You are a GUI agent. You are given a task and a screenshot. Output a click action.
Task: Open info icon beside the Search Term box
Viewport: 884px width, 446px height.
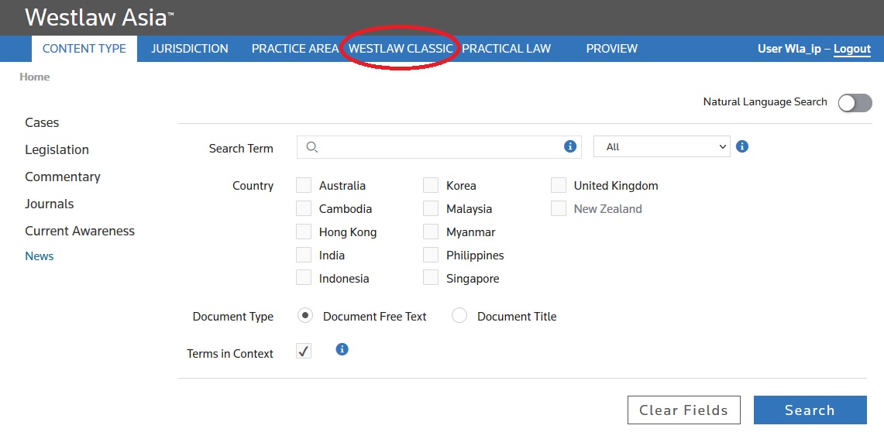[x=570, y=146]
